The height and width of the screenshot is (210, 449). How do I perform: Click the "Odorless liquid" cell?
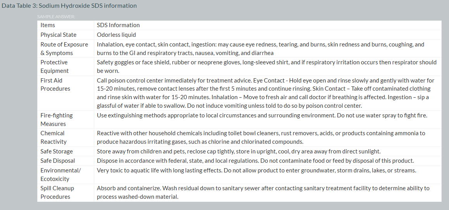coord(116,35)
